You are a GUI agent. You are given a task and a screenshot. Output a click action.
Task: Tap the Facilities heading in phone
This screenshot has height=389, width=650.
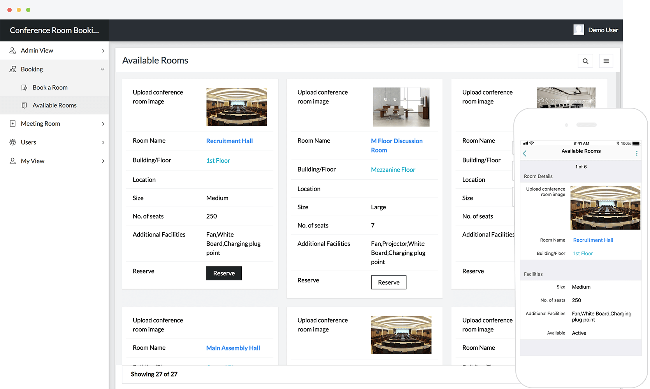click(533, 274)
